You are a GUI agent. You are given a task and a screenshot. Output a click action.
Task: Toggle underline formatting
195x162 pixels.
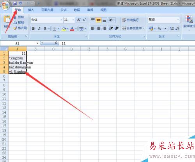click(x=45, y=29)
